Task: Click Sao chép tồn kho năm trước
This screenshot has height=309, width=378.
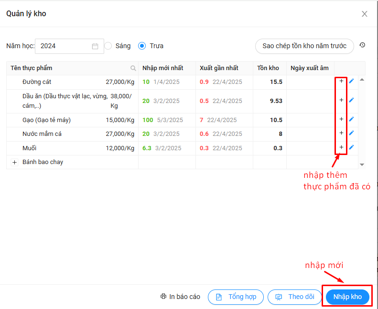Action: (304, 46)
